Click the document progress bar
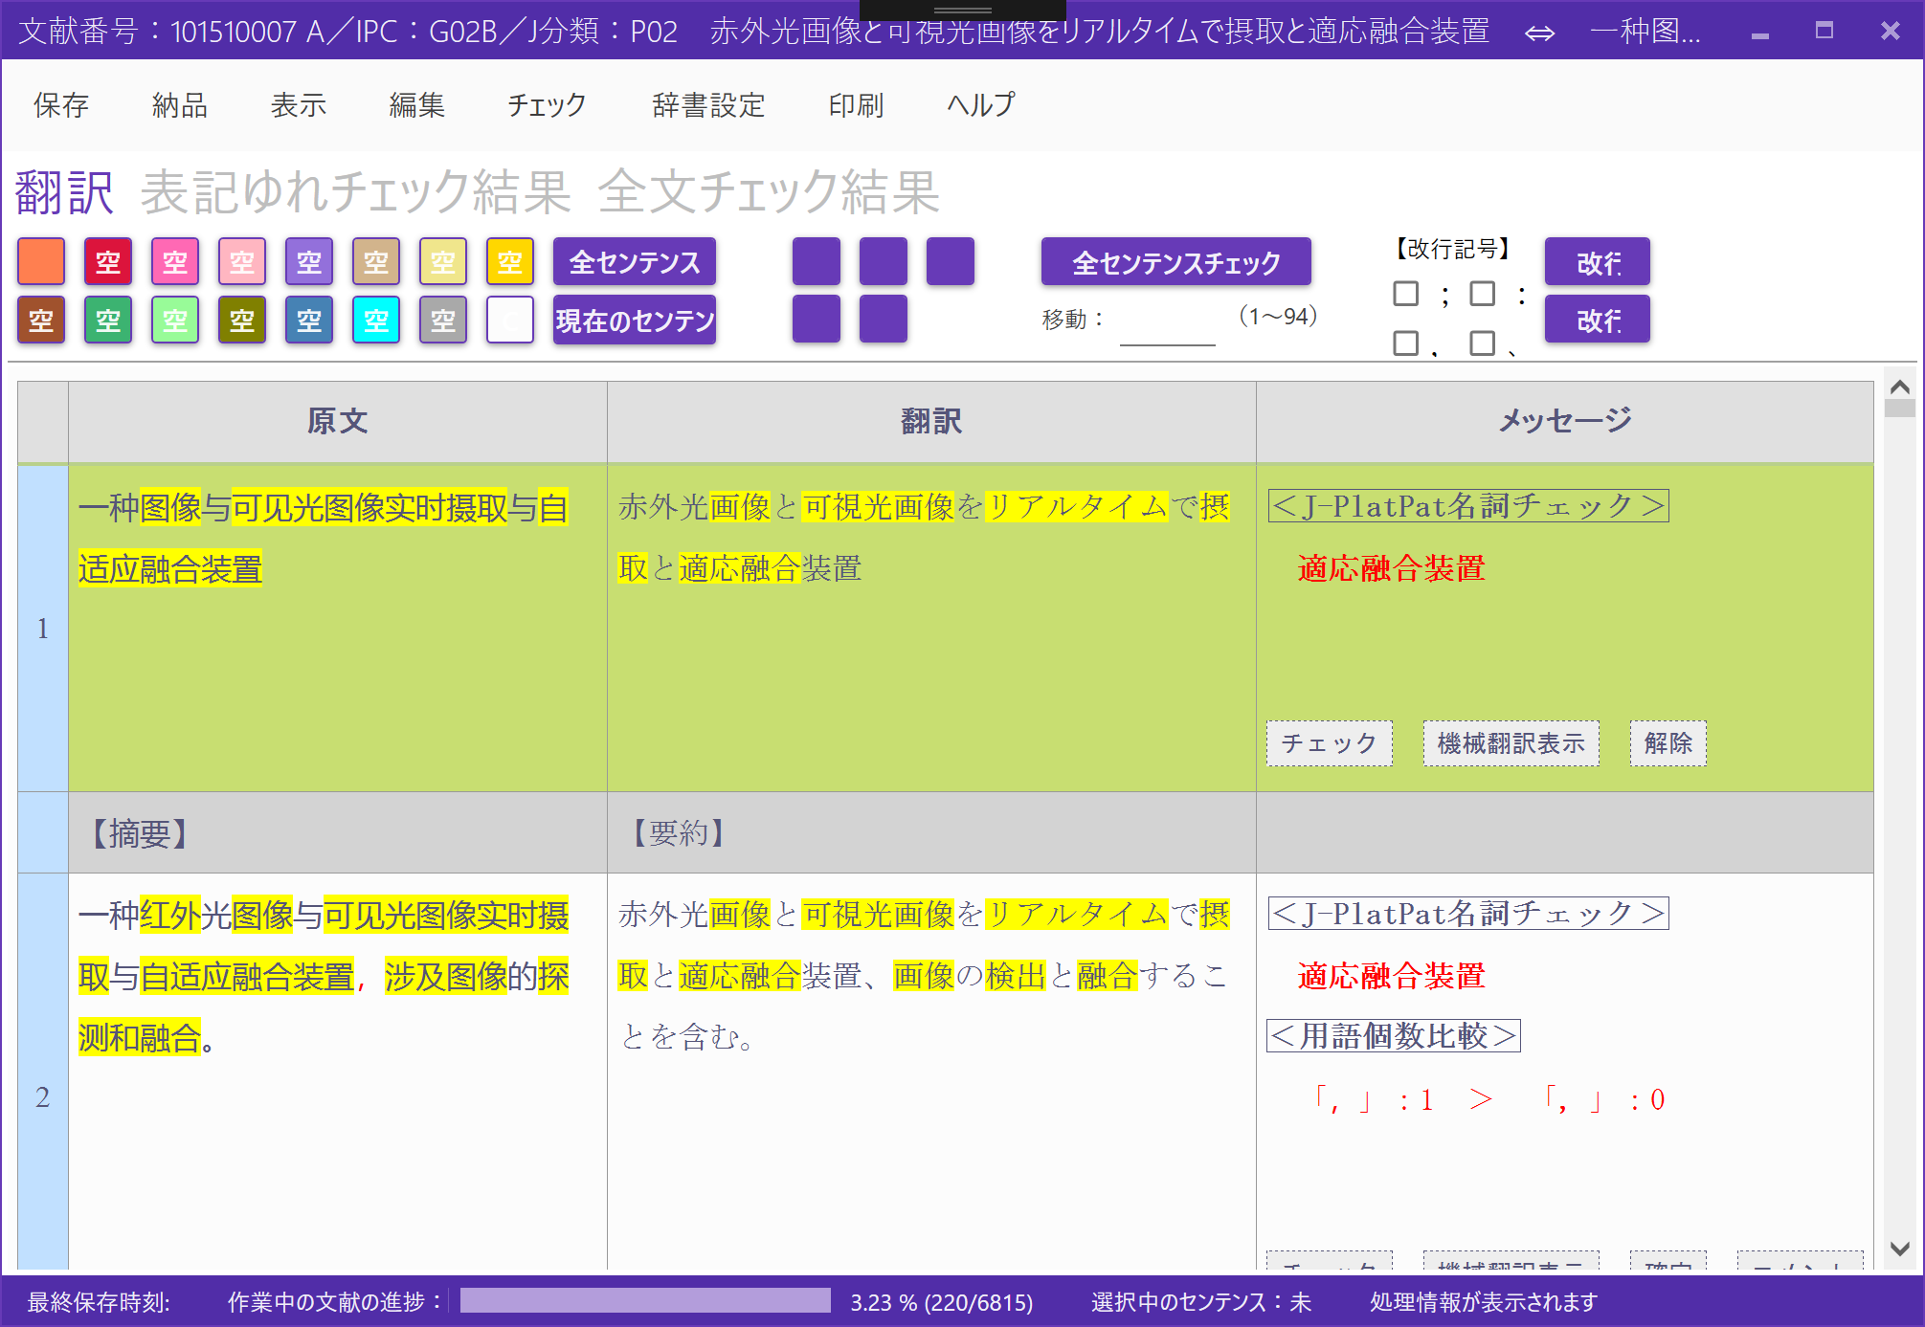The width and height of the screenshot is (1925, 1327). click(645, 1301)
